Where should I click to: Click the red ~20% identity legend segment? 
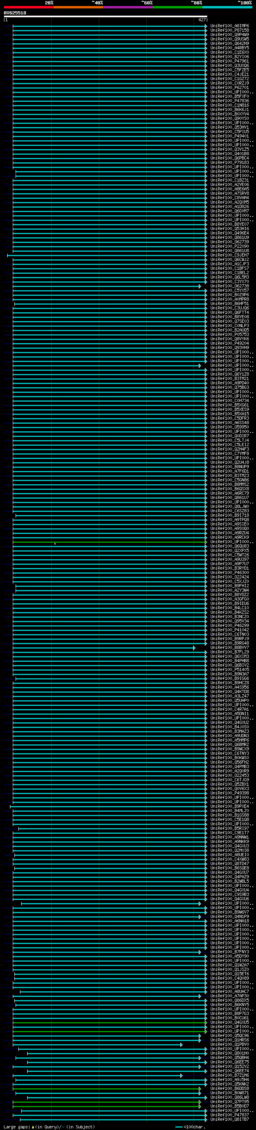tap(28, 7)
